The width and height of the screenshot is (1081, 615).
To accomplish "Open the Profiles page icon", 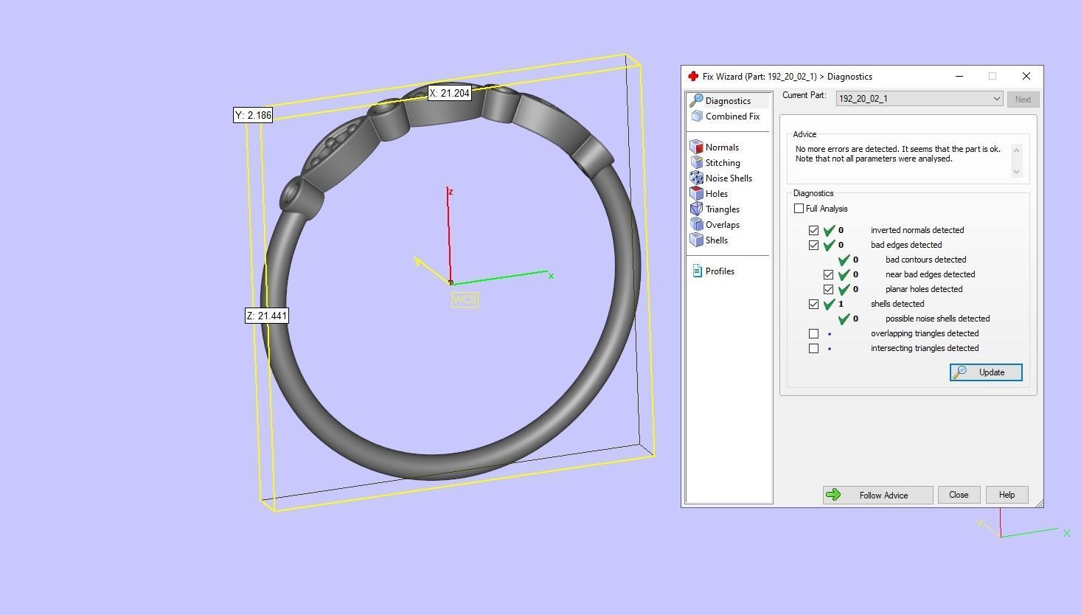I will click(697, 271).
